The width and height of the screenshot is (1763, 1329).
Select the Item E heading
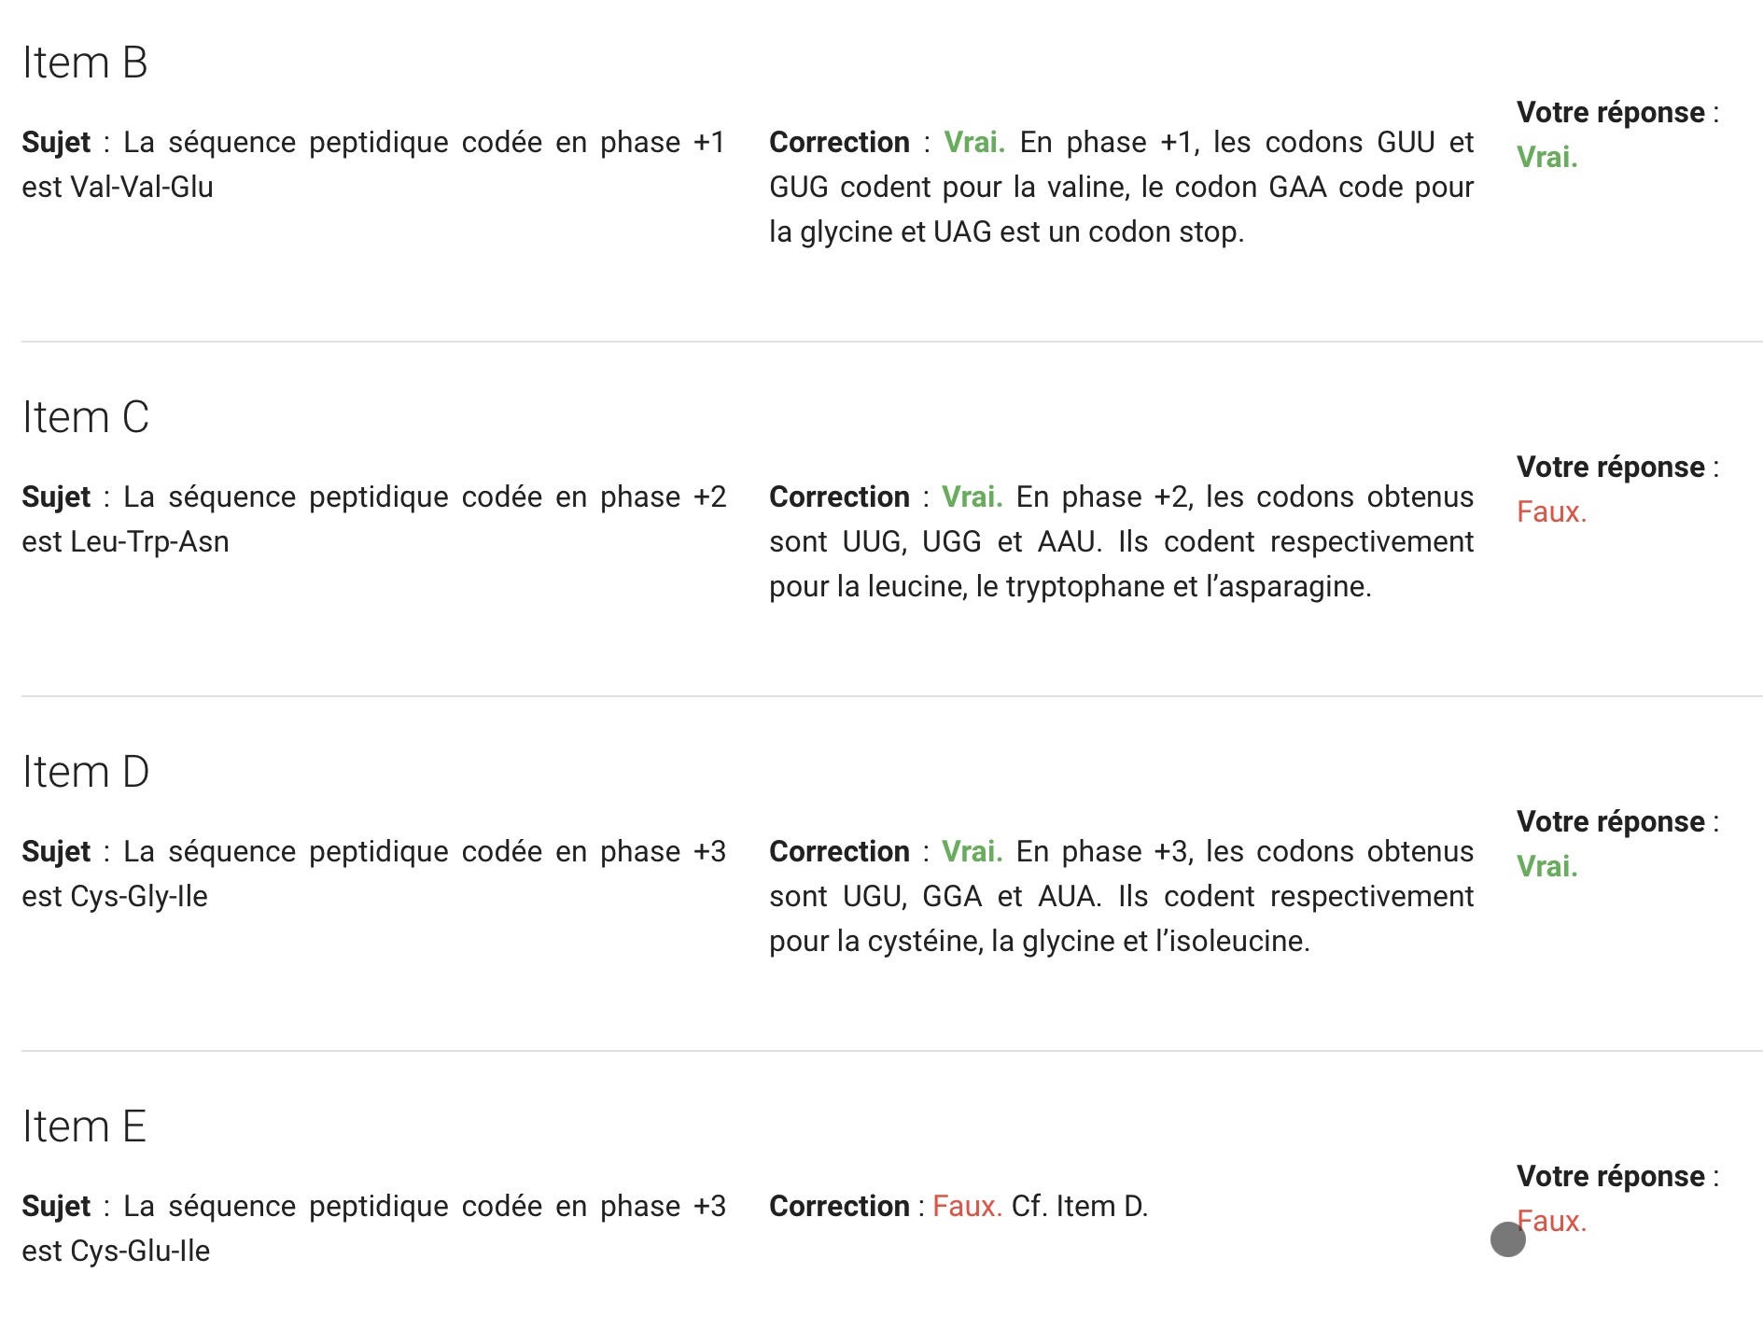[x=84, y=1126]
